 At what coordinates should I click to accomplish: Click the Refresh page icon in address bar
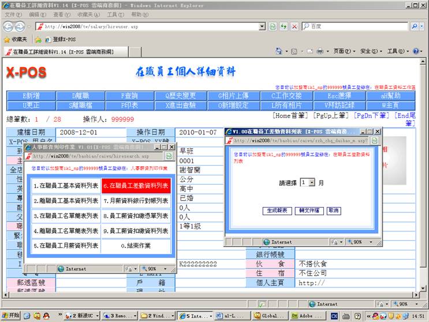pos(283,27)
